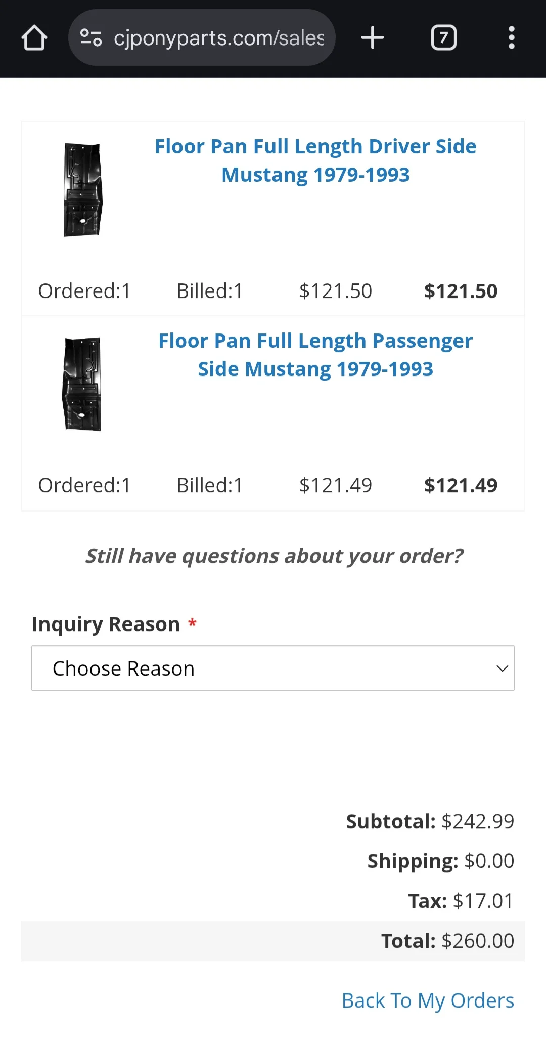This screenshot has height=1045, width=546.
Task: Click the Subtotal $242.99 line
Action: [x=430, y=821]
